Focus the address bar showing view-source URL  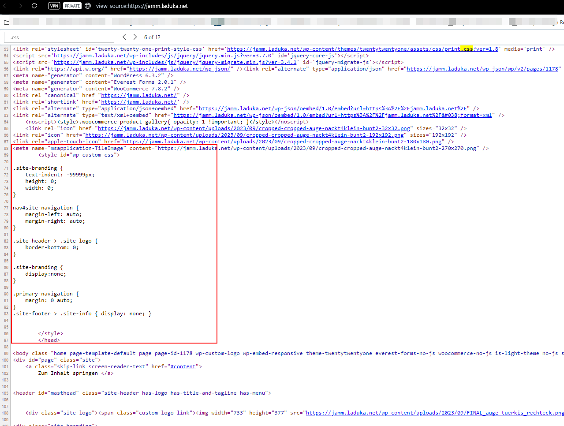(x=142, y=6)
